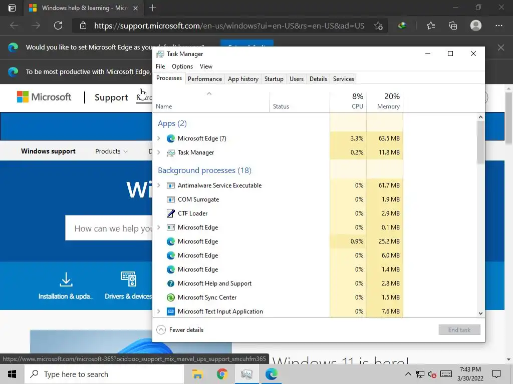Expand Antimalware Service Executable process
Screen dimensions: 513x384
(159, 185)
